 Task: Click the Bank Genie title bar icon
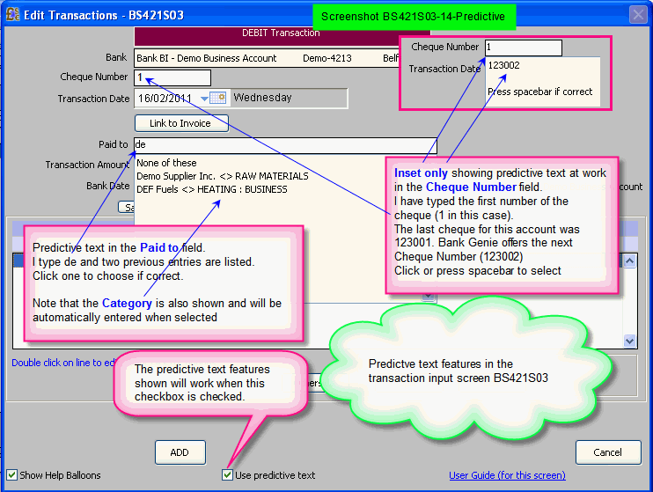[x=12, y=14]
